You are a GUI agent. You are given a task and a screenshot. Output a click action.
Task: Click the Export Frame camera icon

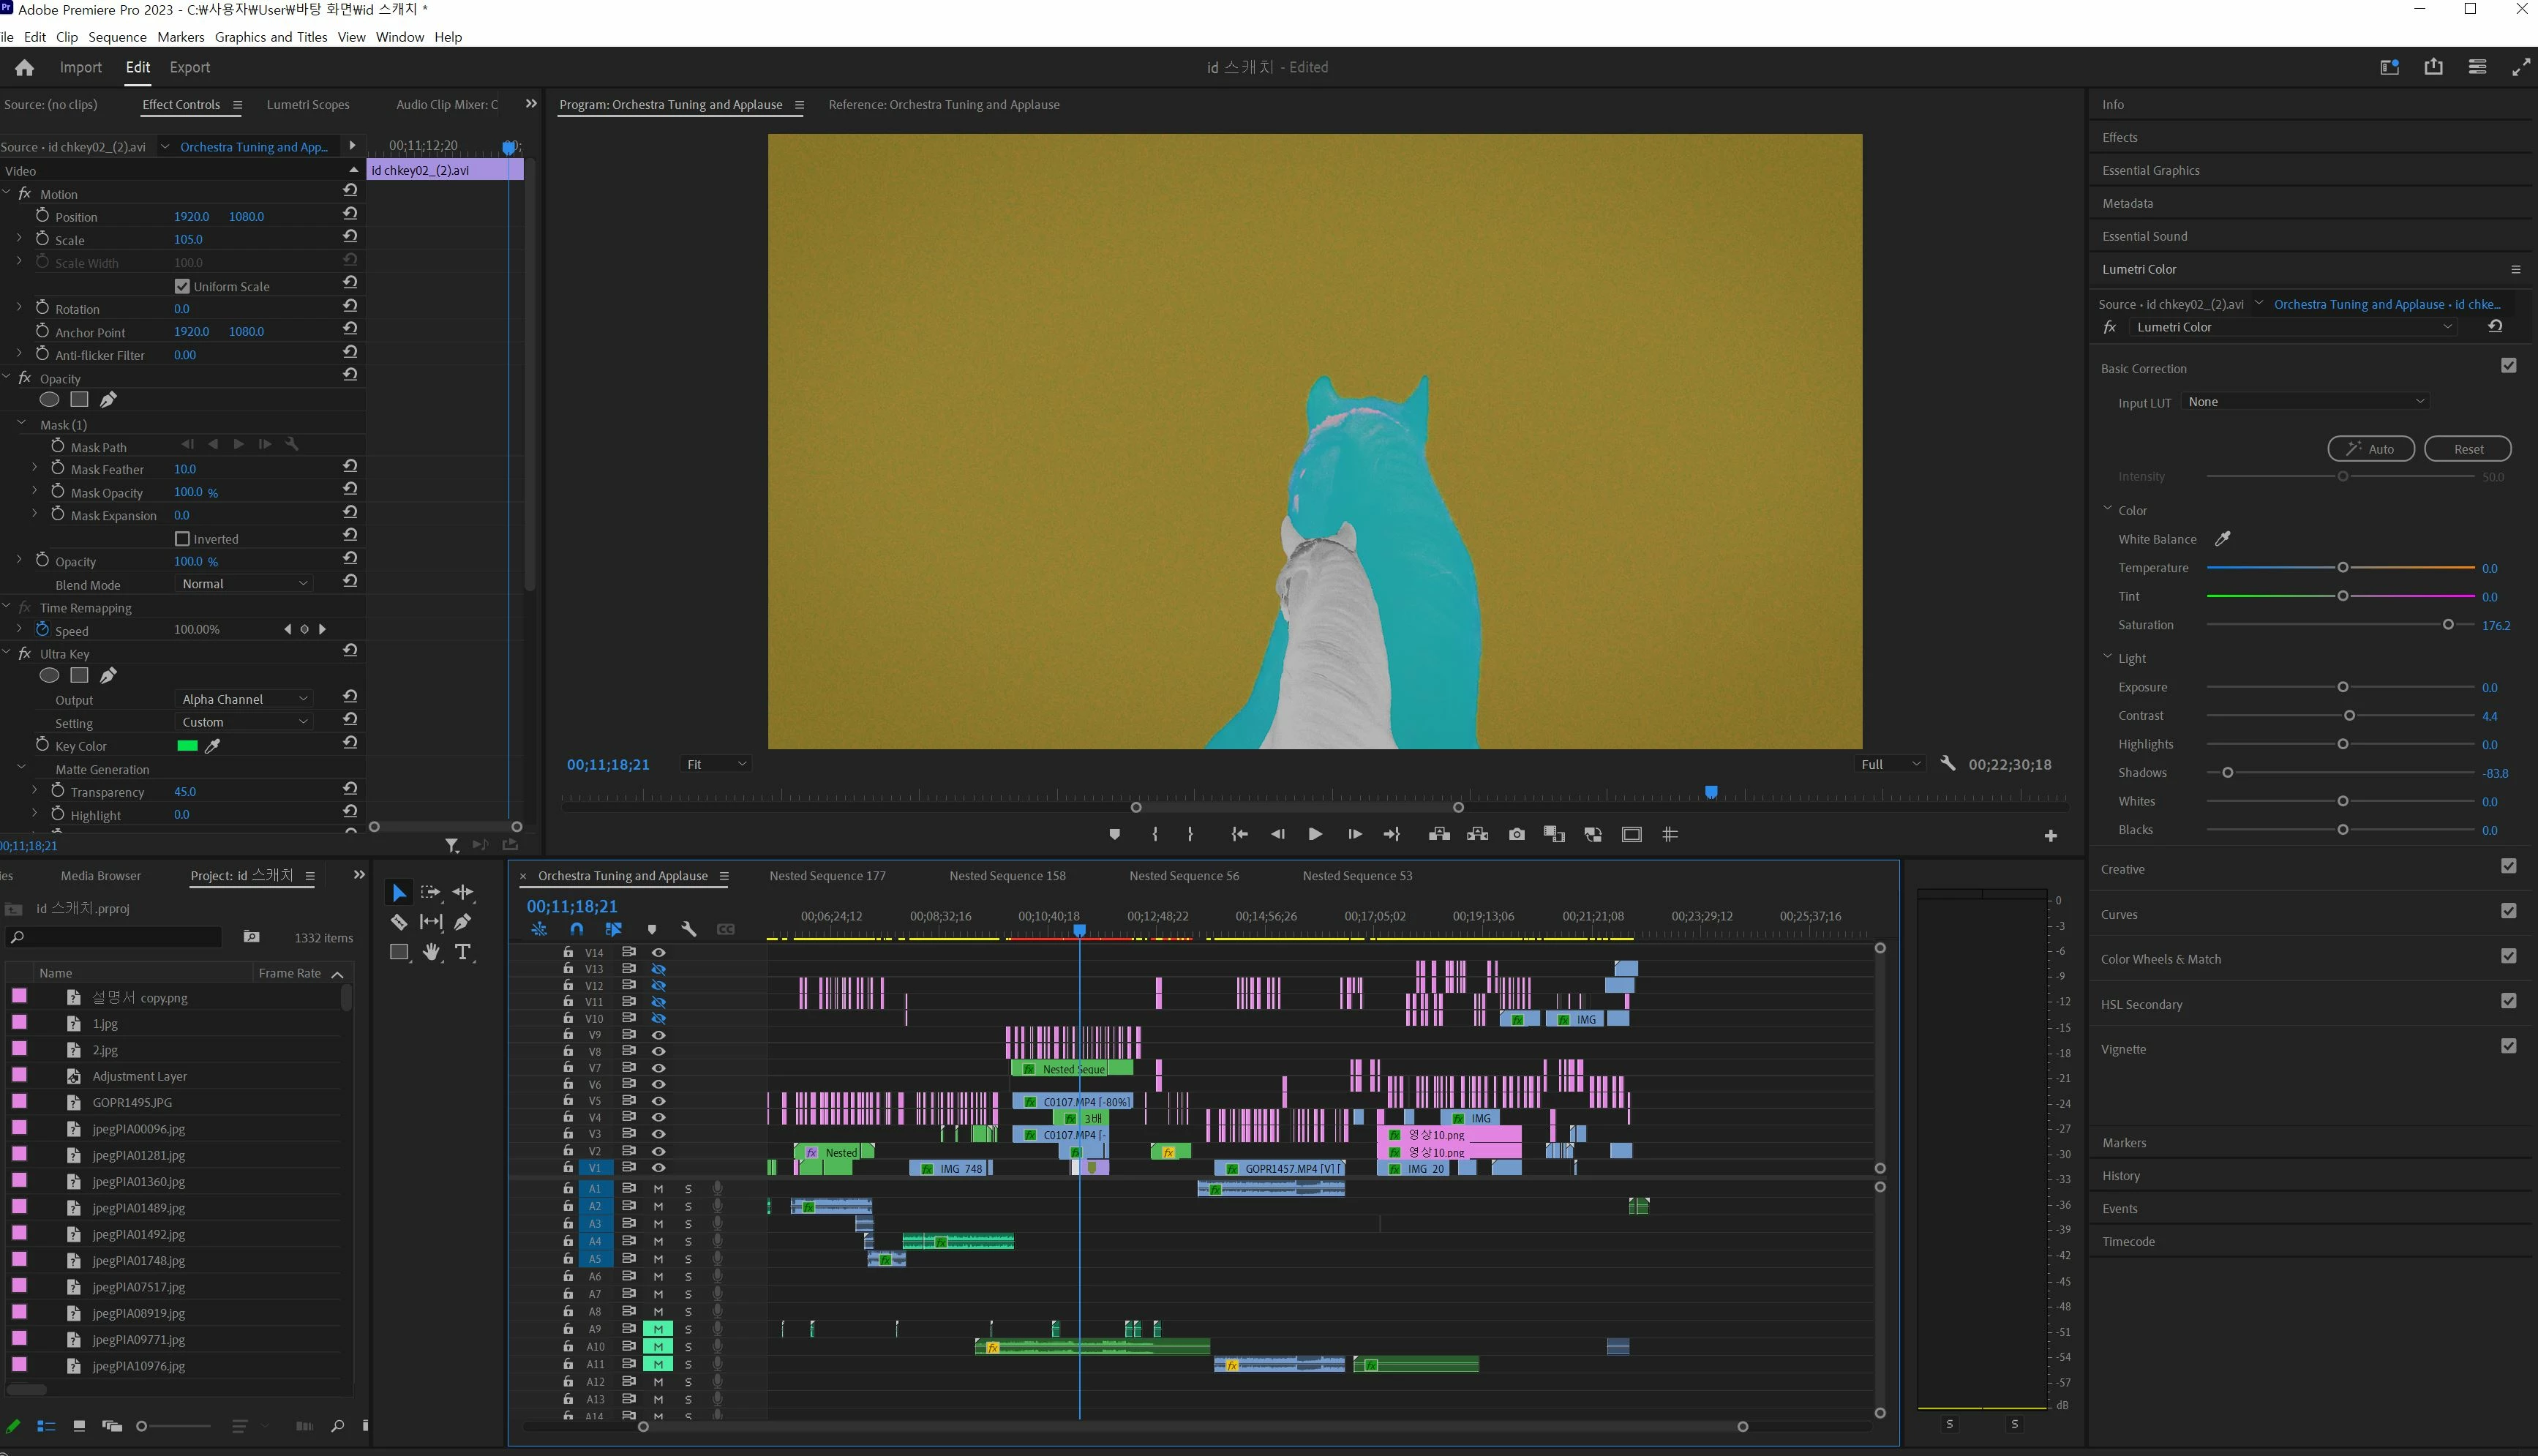[x=1516, y=834]
